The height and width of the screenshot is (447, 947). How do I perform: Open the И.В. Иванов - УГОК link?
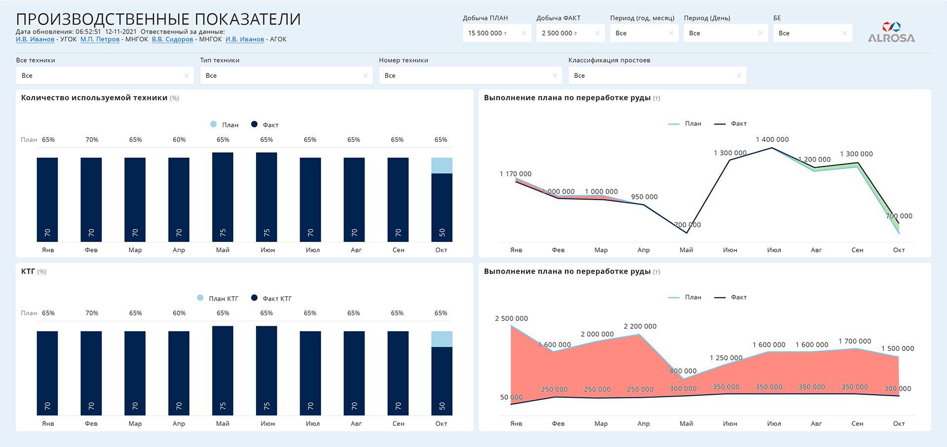pyautogui.click(x=35, y=39)
